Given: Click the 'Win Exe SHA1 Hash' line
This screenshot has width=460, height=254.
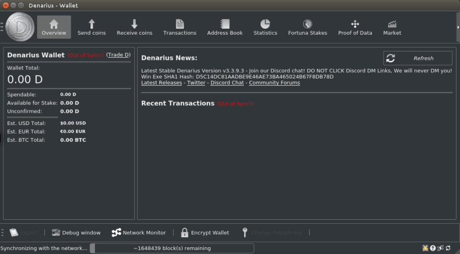Looking at the screenshot, I should 238,76.
